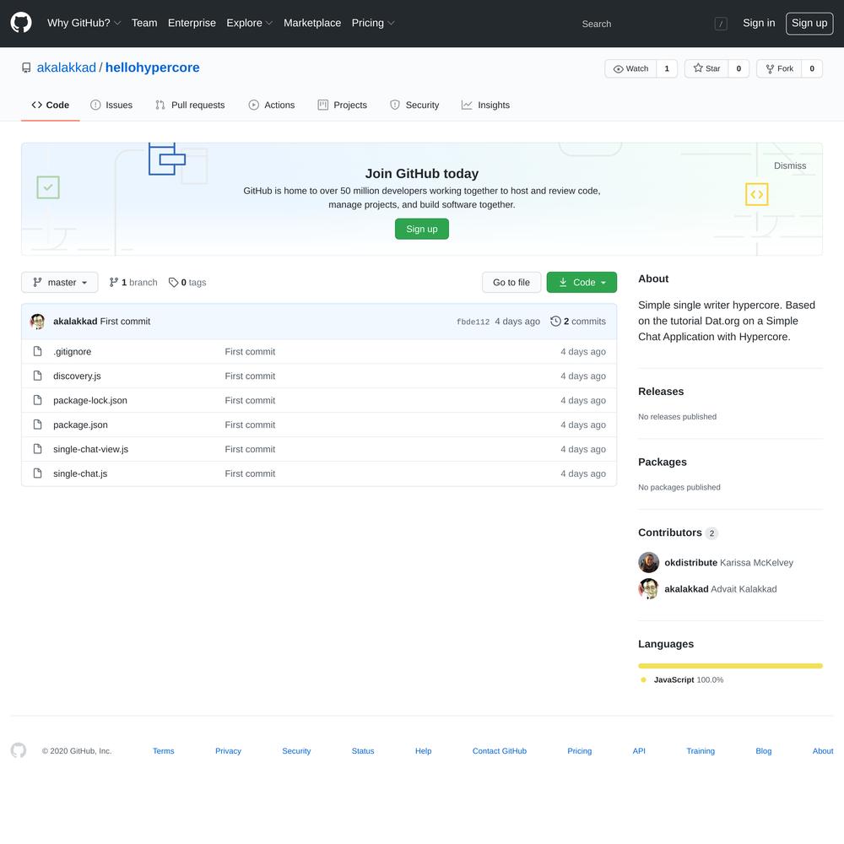844x844 pixels.
Task: Click the JavaScript yellow language dot
Action: [643, 679]
